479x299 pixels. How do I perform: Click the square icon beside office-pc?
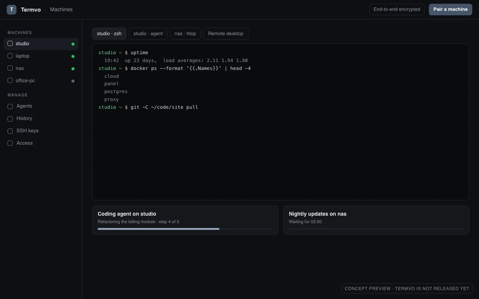(x=10, y=80)
